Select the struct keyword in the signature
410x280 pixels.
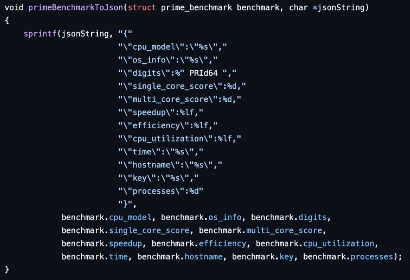pyautogui.click(x=142, y=8)
